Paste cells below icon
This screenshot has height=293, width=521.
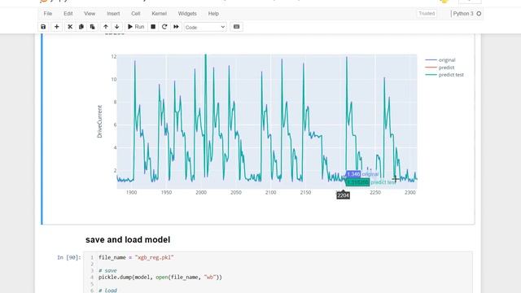pyautogui.click(x=92, y=27)
